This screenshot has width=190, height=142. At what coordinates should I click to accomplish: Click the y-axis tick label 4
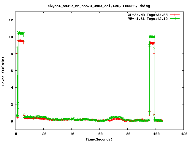coord(12,88)
